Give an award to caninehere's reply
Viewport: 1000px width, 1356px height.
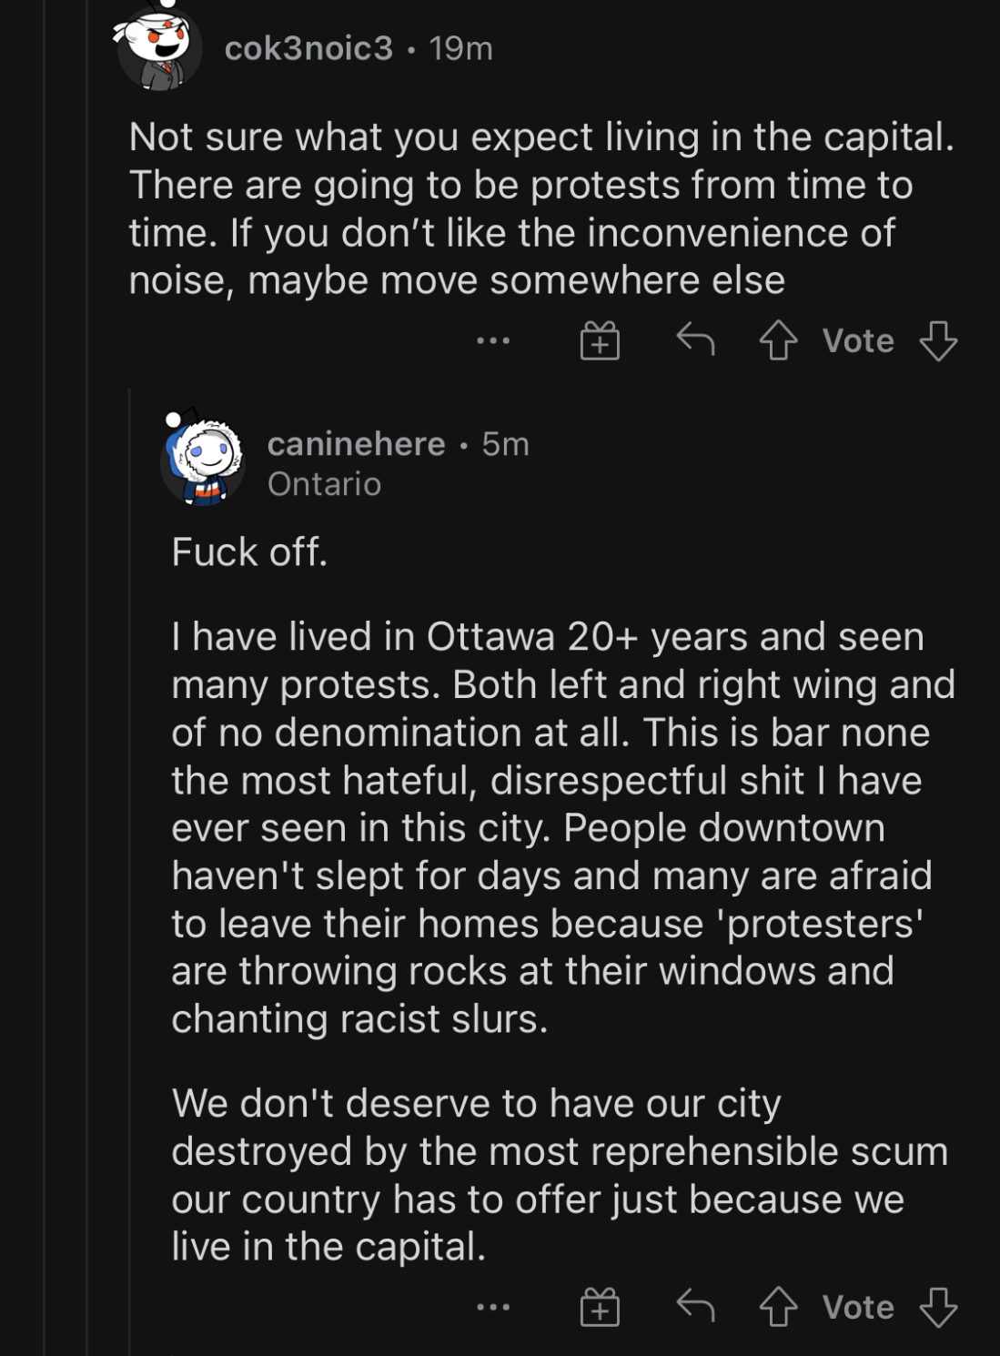[x=600, y=1308]
